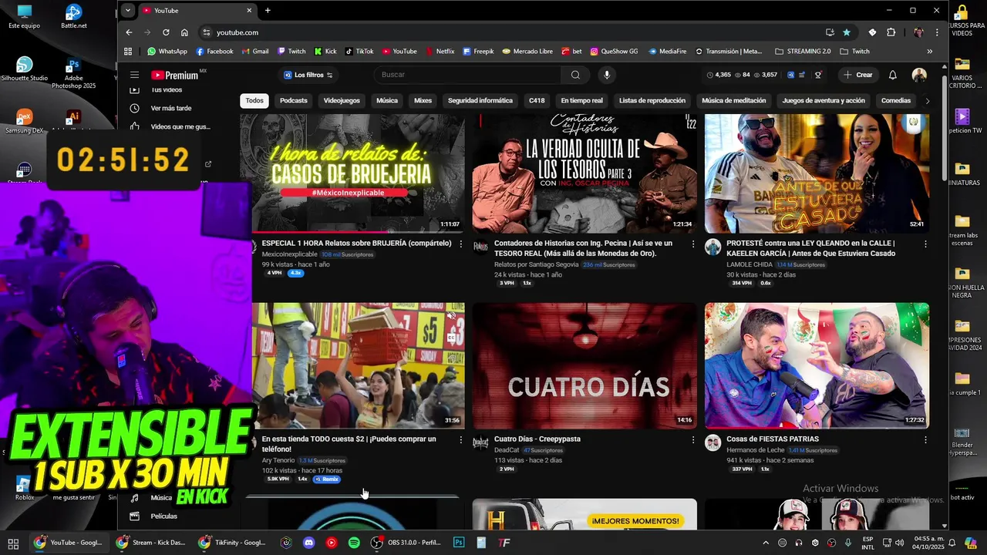Show more bookmarks chevron
The width and height of the screenshot is (987, 555).
pos(929,52)
